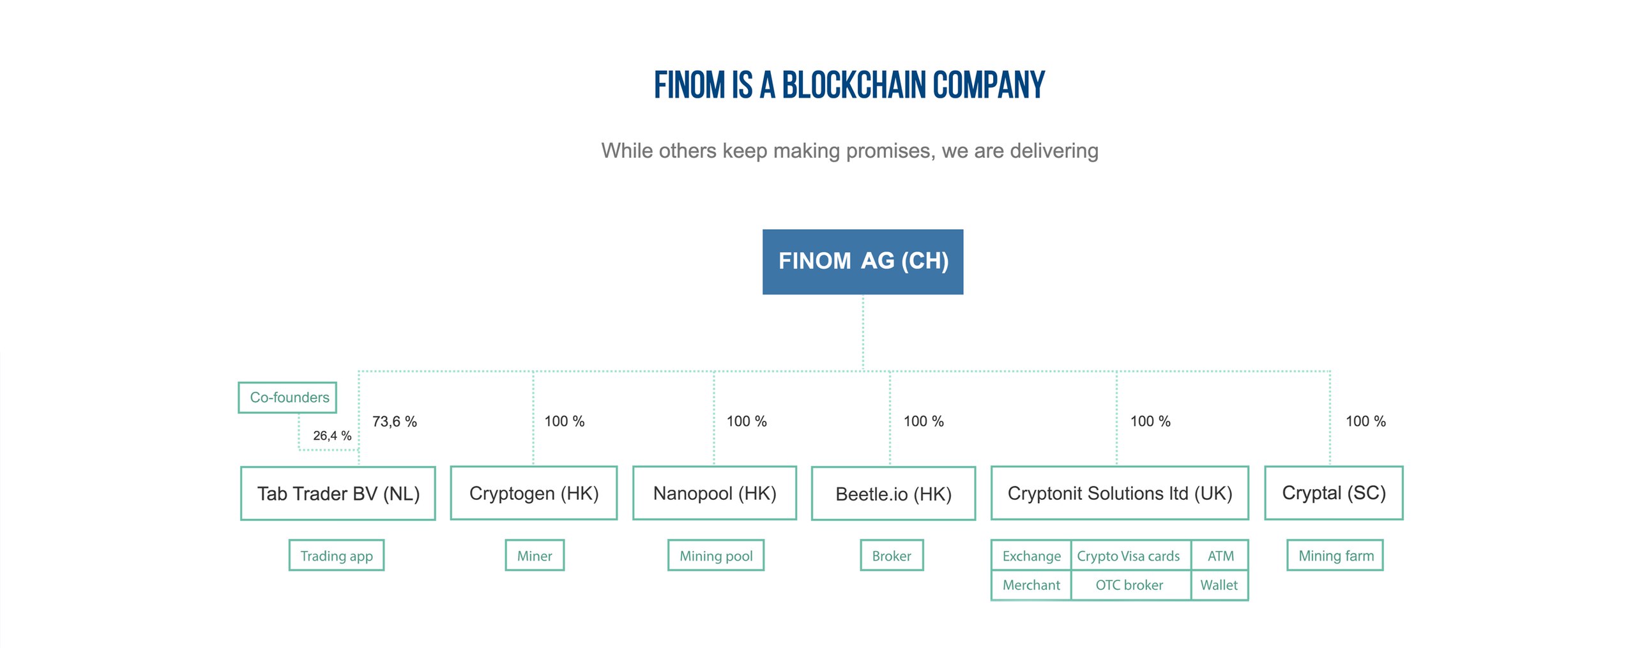Select the Mining farm tag
Image resolution: width=1635 pixels, height=648 pixels.
(x=1335, y=555)
